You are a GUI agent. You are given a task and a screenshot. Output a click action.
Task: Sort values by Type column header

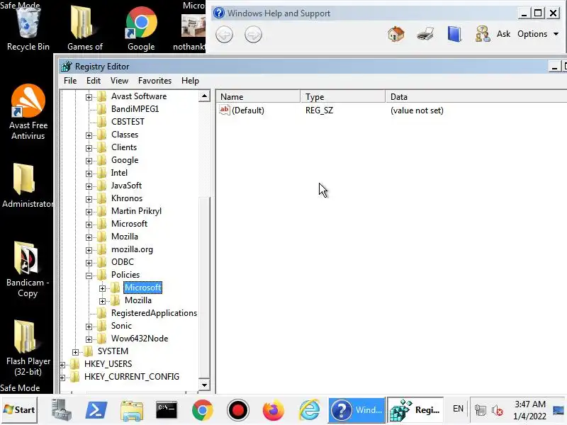tap(343, 97)
